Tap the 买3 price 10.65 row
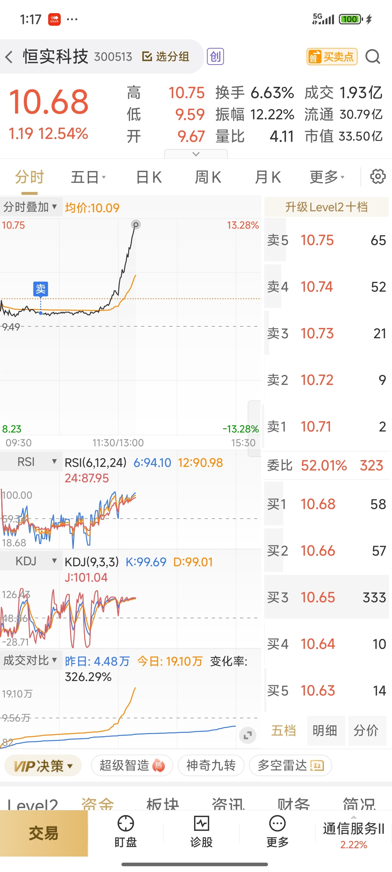 (x=326, y=597)
